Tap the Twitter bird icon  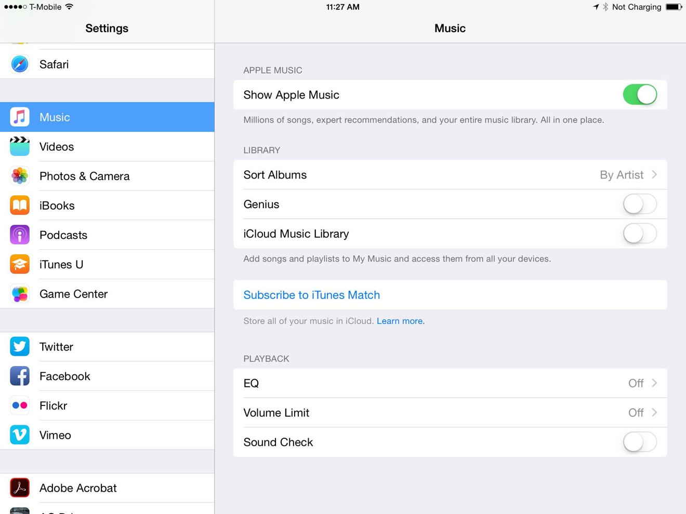(20, 347)
